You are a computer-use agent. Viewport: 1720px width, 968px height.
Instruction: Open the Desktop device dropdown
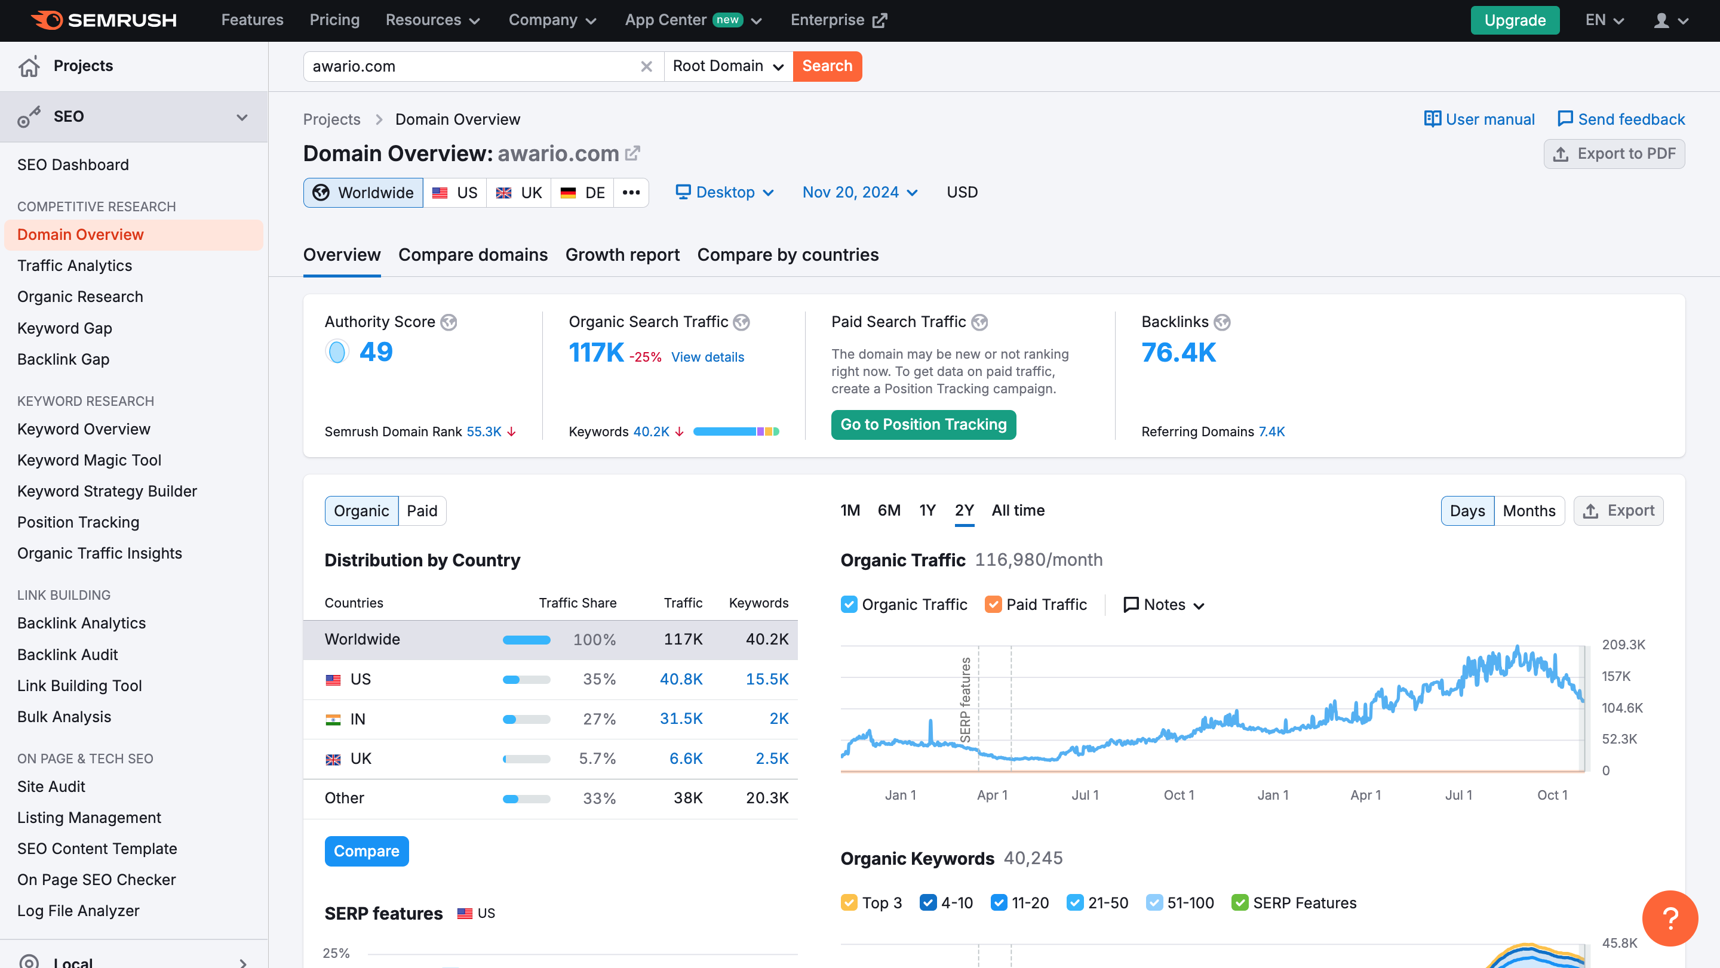(x=724, y=193)
